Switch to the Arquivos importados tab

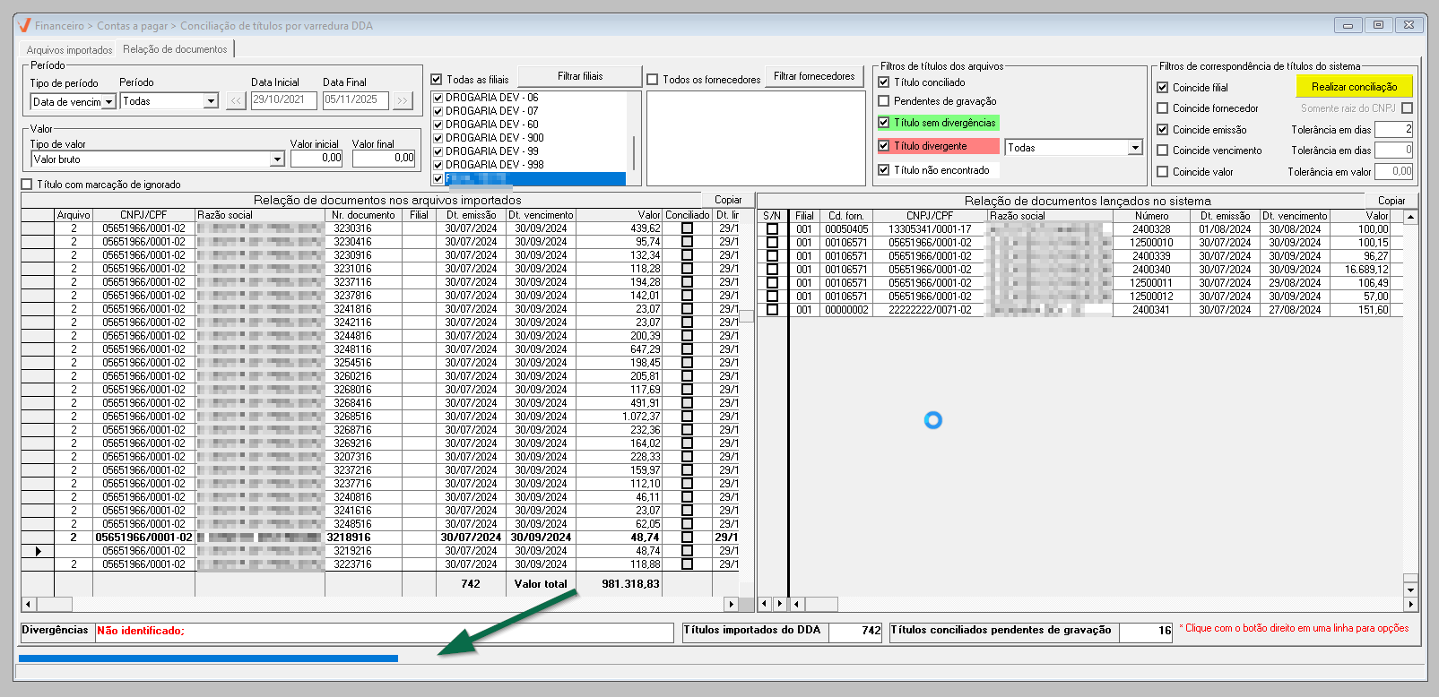click(69, 50)
